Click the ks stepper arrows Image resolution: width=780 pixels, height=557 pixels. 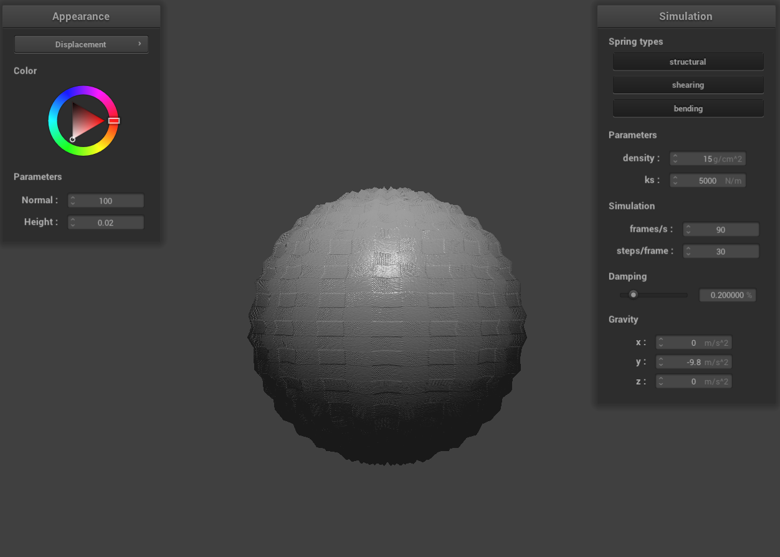click(675, 181)
